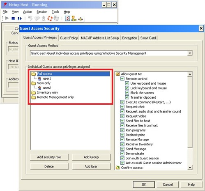Click the user2 person icon
This screenshot has height=191, width=205.
39,88
